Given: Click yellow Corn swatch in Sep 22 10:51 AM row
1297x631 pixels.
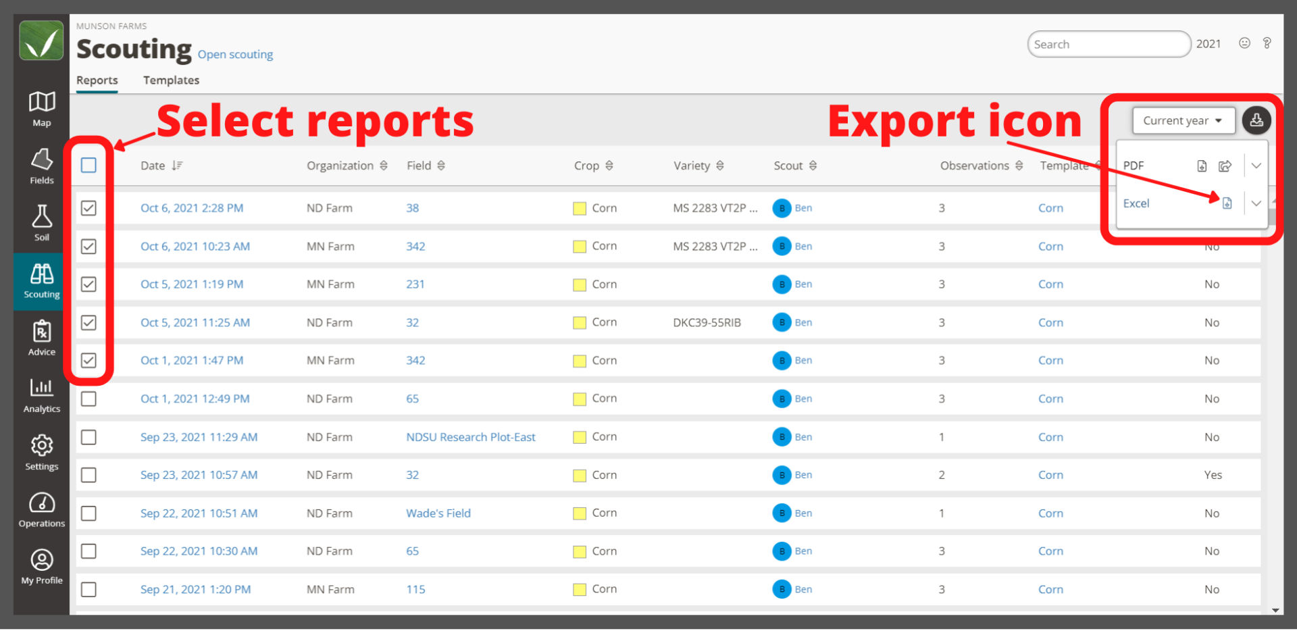Looking at the screenshot, I should (x=580, y=513).
